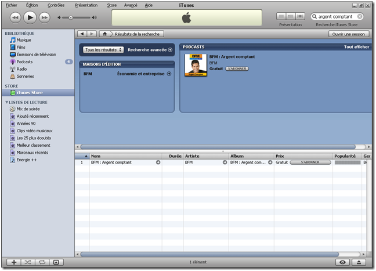376x271 pixels.
Task: Adjust the volume slider knob
Action: click(x=71, y=17)
